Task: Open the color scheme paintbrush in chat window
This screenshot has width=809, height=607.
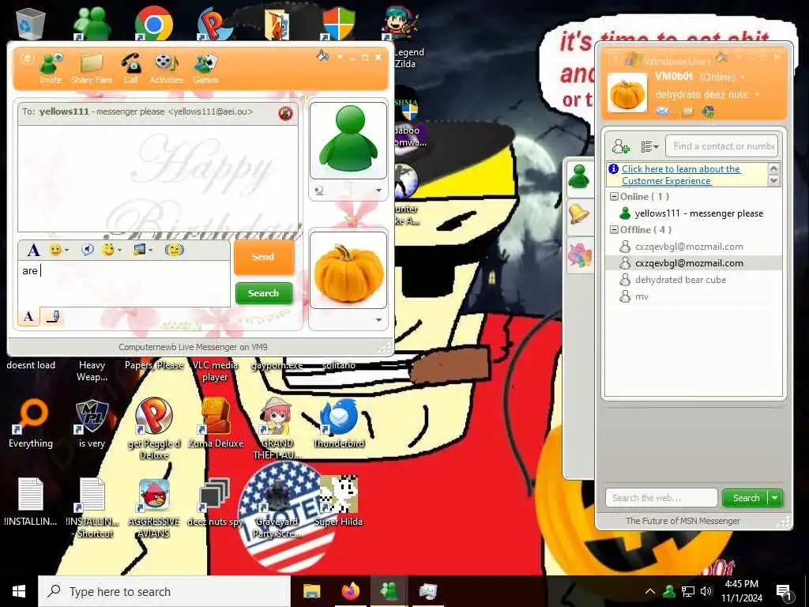Action: click(322, 55)
